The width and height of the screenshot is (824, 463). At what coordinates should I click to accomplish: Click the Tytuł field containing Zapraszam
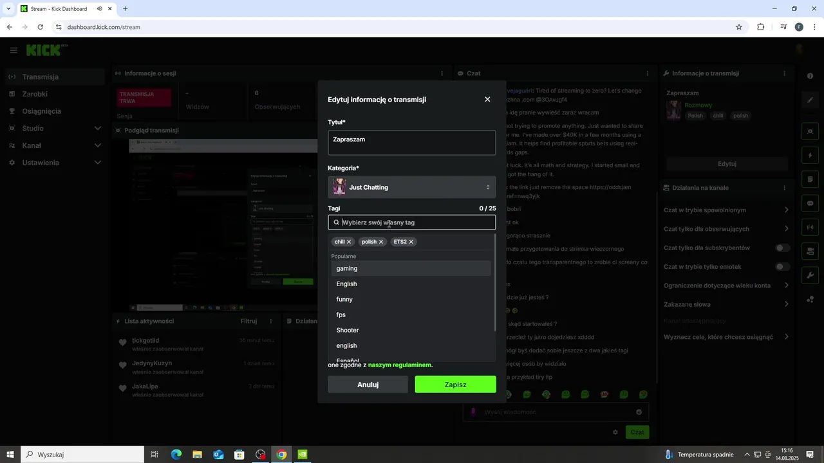412,143
